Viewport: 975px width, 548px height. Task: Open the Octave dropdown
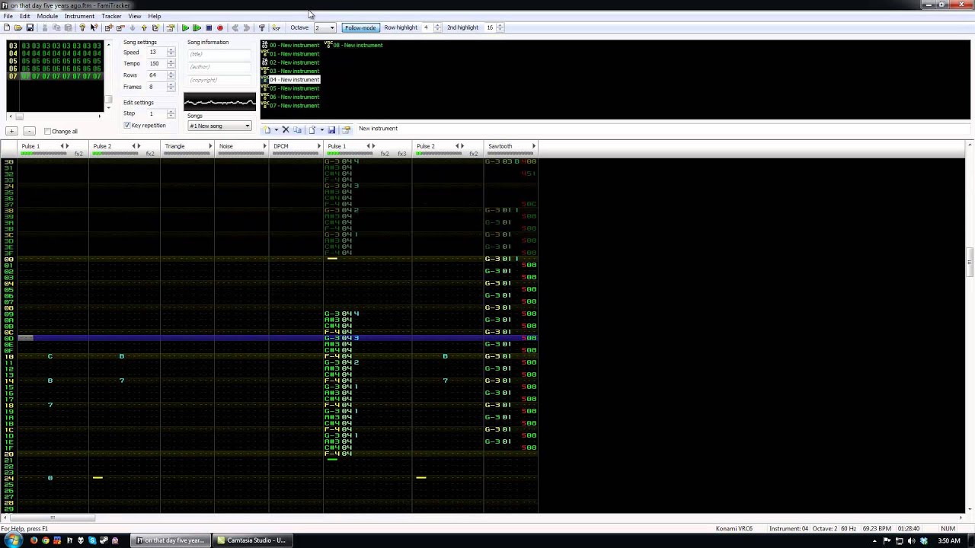coord(324,27)
